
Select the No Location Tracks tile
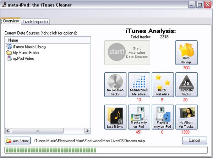point(115,85)
